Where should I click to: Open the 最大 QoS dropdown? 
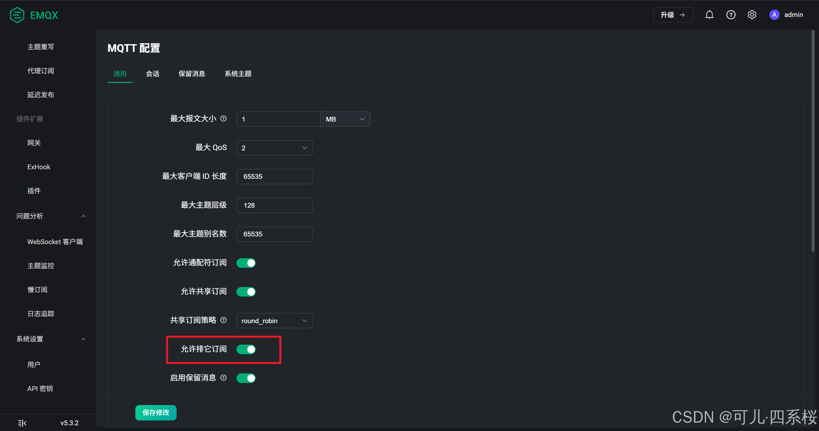274,148
